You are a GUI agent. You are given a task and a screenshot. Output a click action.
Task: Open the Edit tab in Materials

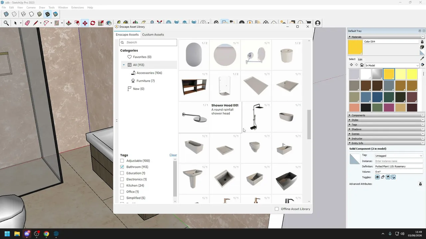point(360,59)
